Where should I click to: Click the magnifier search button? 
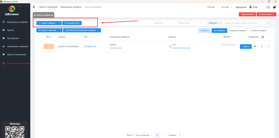[x=269, y=23]
